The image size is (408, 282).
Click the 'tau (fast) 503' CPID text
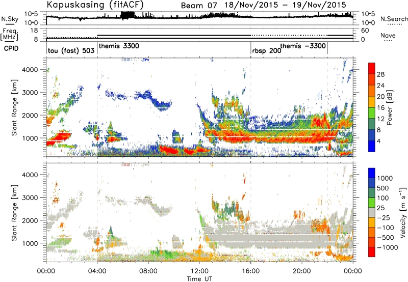(71, 50)
